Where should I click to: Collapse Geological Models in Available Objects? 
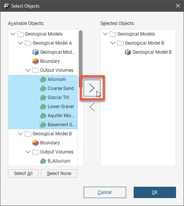13,34
